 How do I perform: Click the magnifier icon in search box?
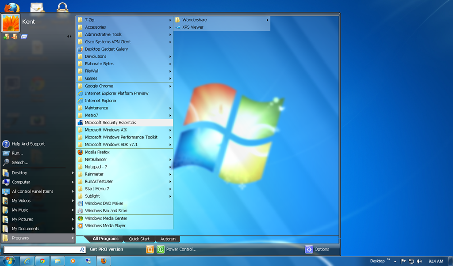click(82, 250)
